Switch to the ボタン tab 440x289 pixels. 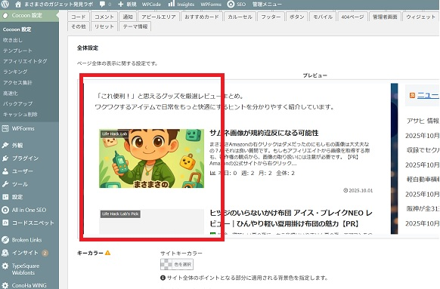point(297,17)
